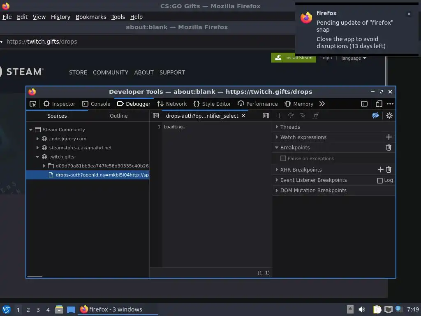Dismiss the firefox snap notification
Viewport: 421px width, 316px height.
(409, 14)
